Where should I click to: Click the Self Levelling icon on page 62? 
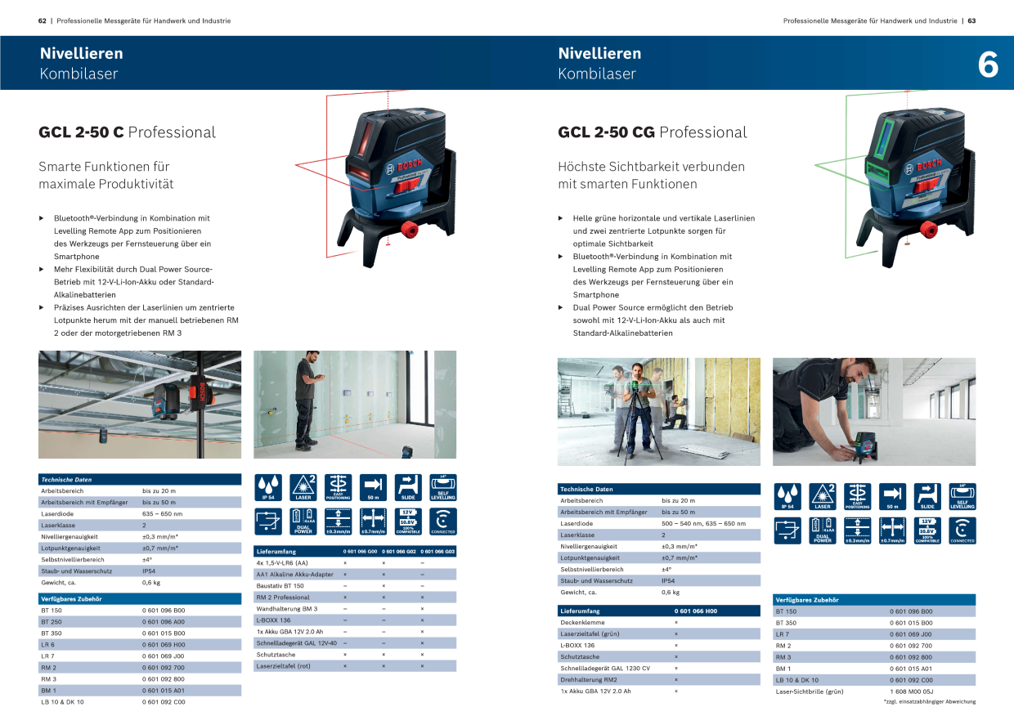pos(443,488)
